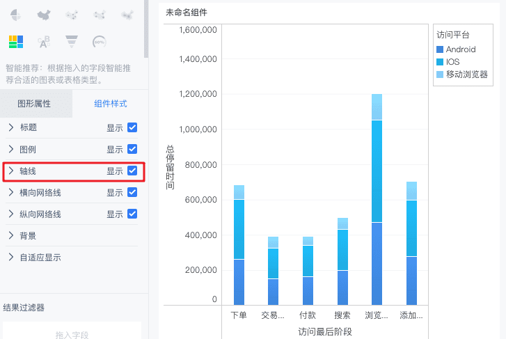Select the heat map chart icon
The width and height of the screenshot is (506, 339).
[127, 15]
